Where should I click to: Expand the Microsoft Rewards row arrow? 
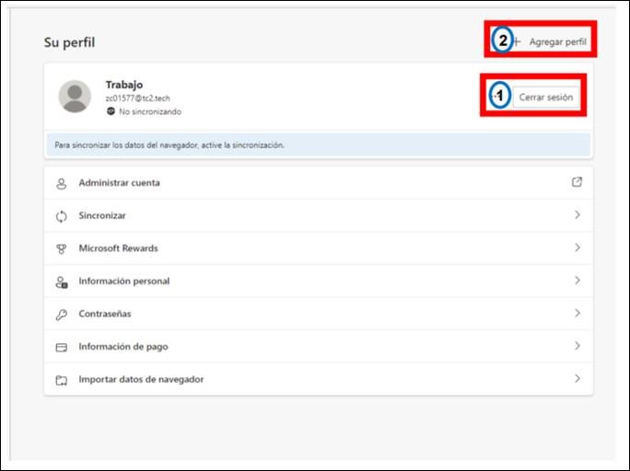tap(577, 248)
